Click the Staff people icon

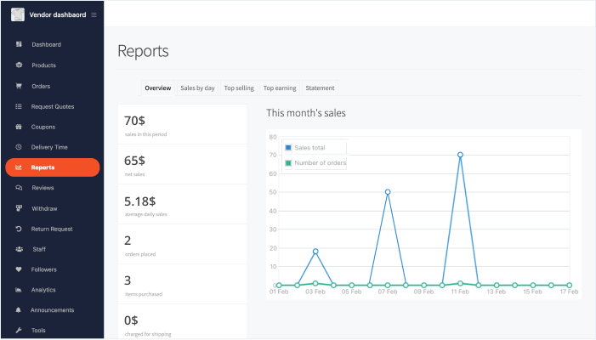(19, 249)
